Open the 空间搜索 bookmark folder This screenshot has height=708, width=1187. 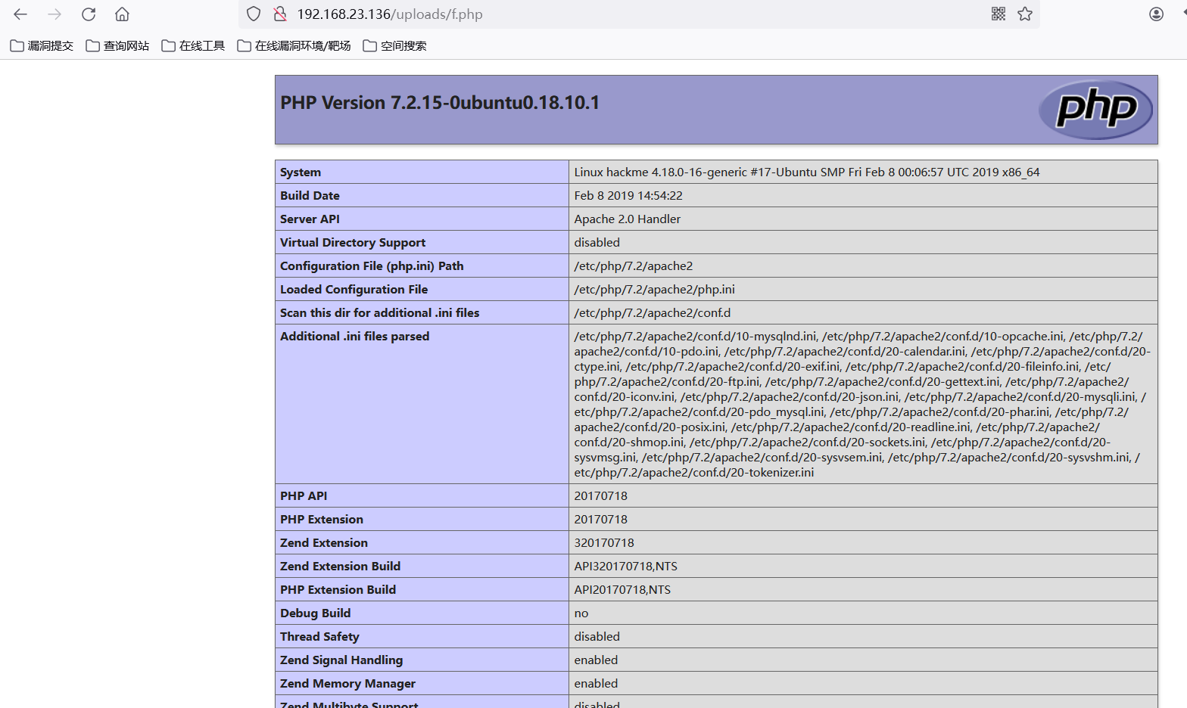click(x=394, y=46)
